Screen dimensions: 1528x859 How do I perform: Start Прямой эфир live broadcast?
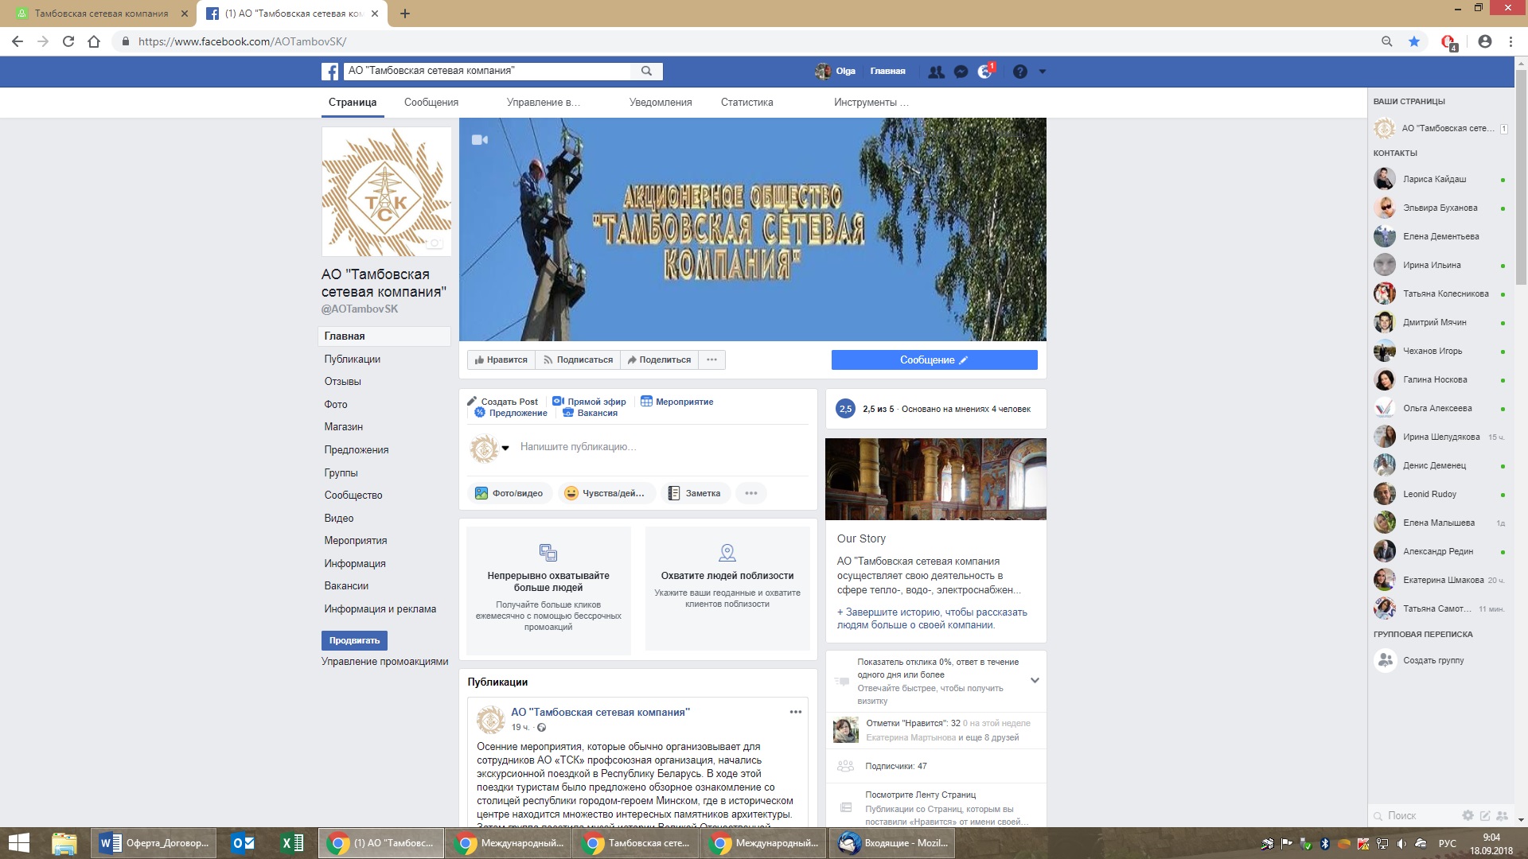589,402
